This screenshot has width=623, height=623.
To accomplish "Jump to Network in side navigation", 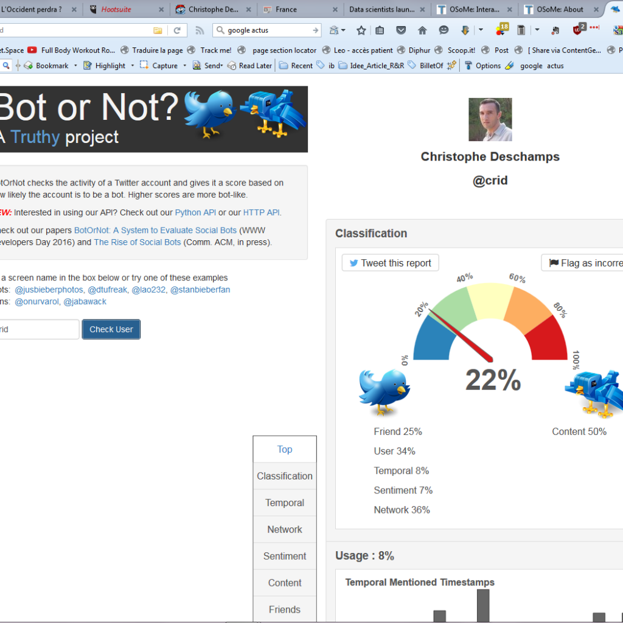I will coord(285,529).
